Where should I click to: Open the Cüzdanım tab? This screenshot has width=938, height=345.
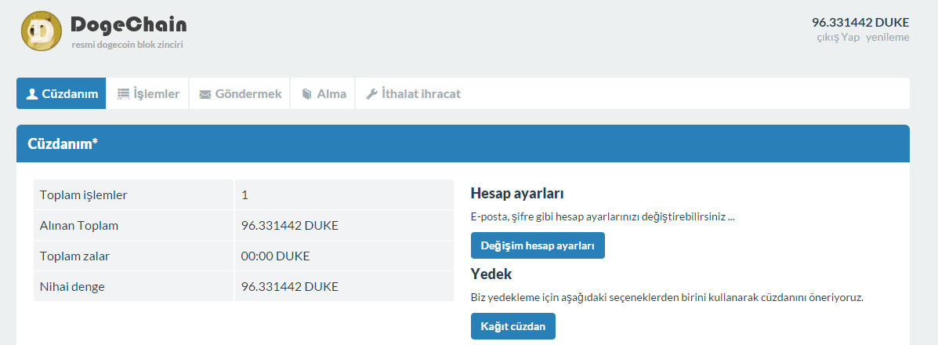[62, 93]
